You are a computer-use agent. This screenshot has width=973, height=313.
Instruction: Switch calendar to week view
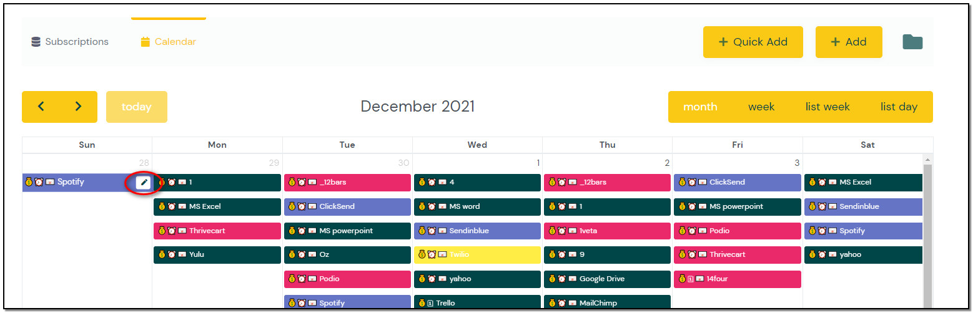coord(761,107)
